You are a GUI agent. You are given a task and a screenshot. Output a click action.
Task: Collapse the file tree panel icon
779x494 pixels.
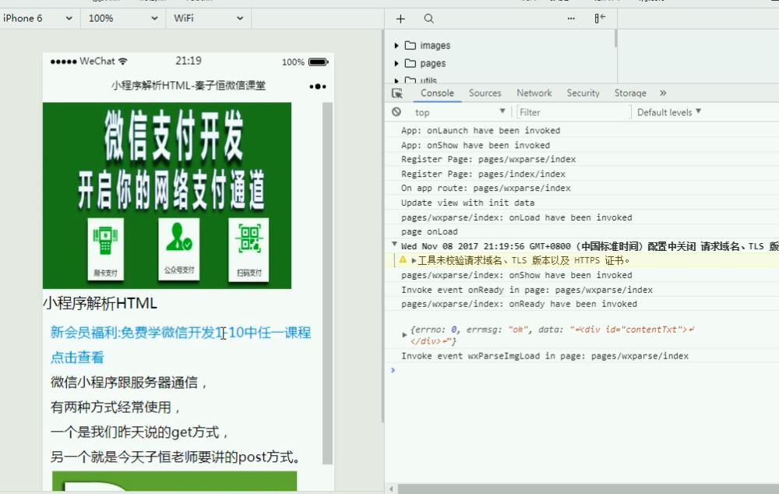coord(600,19)
